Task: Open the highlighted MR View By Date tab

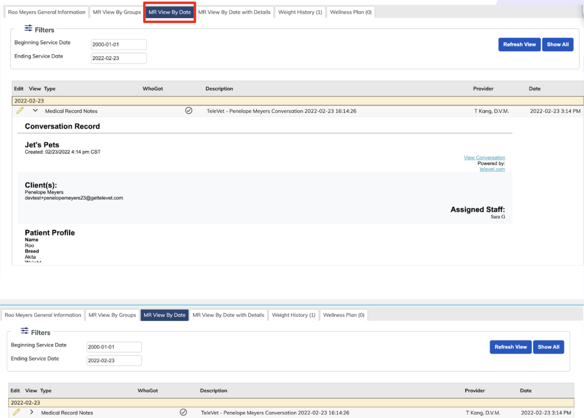Action: [170, 12]
